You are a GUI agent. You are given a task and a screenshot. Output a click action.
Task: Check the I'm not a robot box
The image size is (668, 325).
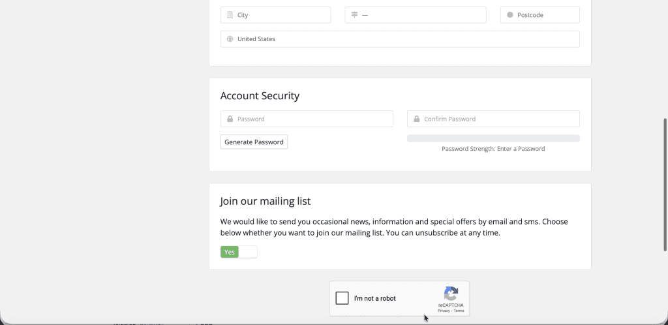[x=342, y=298]
